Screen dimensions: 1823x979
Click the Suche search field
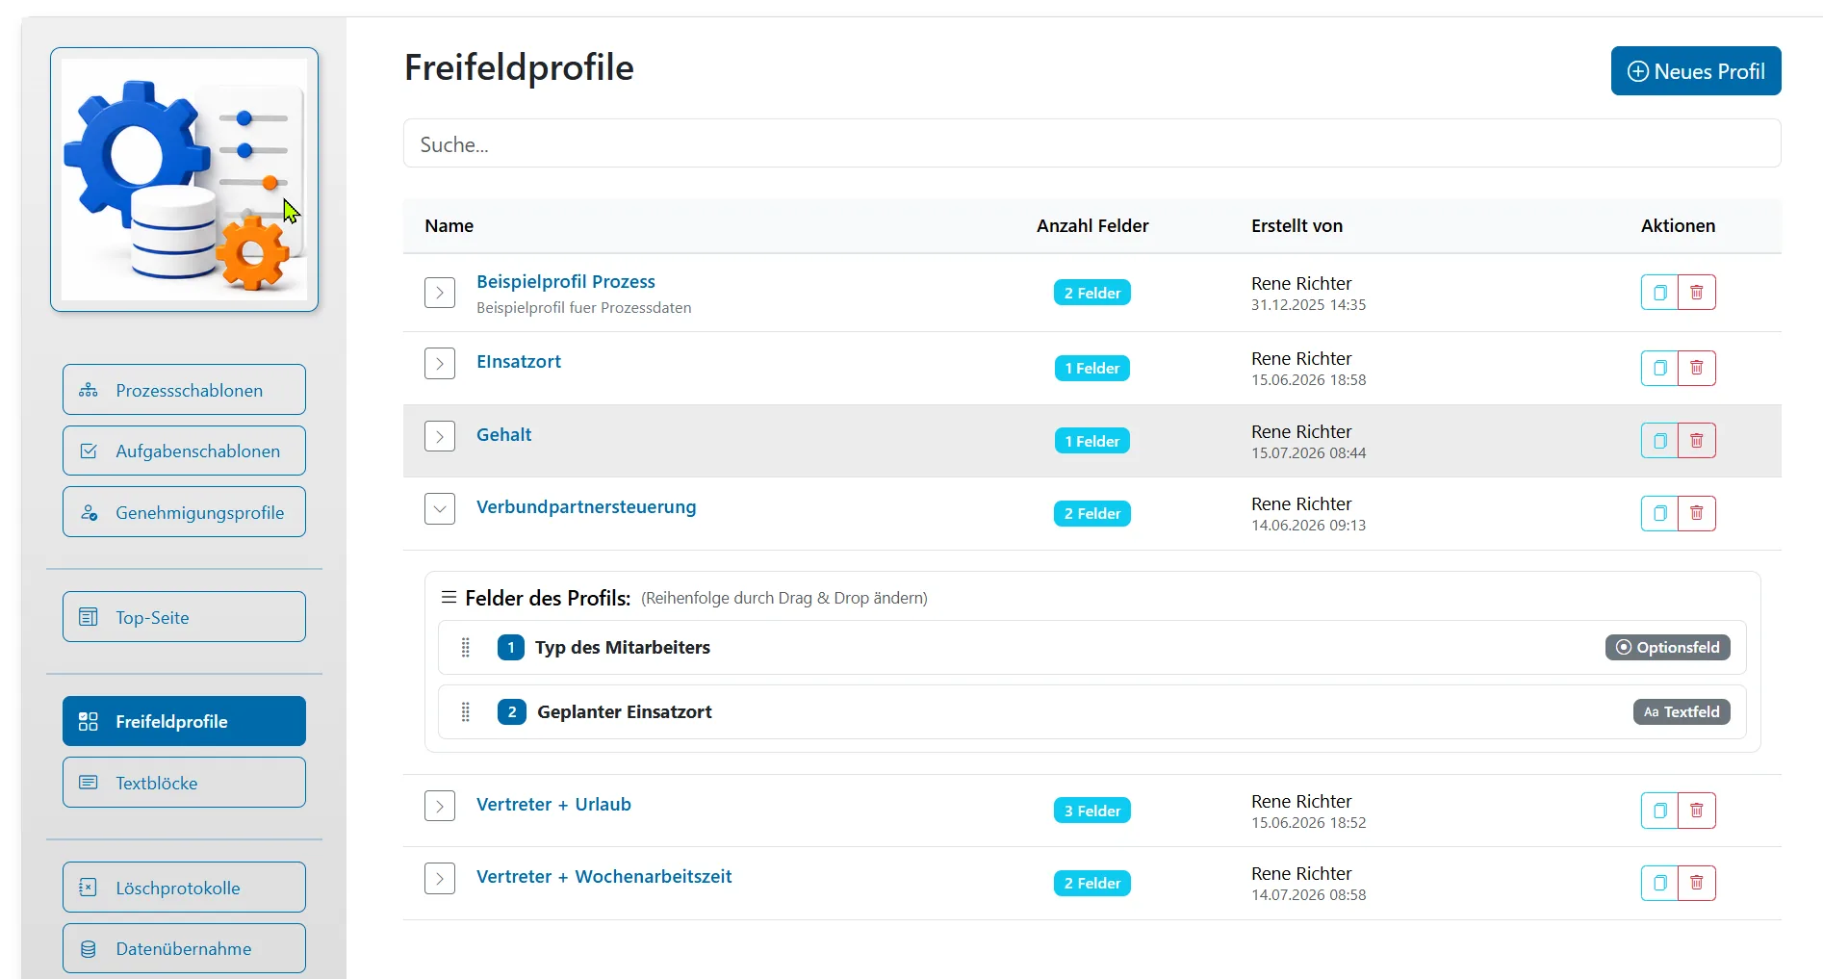(x=1091, y=143)
